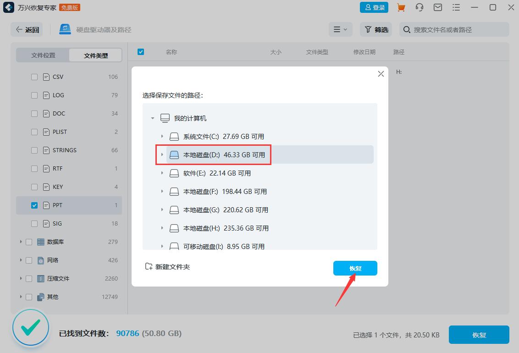Click the shopping cart icon
This screenshot has width=519, height=353.
(401, 7)
